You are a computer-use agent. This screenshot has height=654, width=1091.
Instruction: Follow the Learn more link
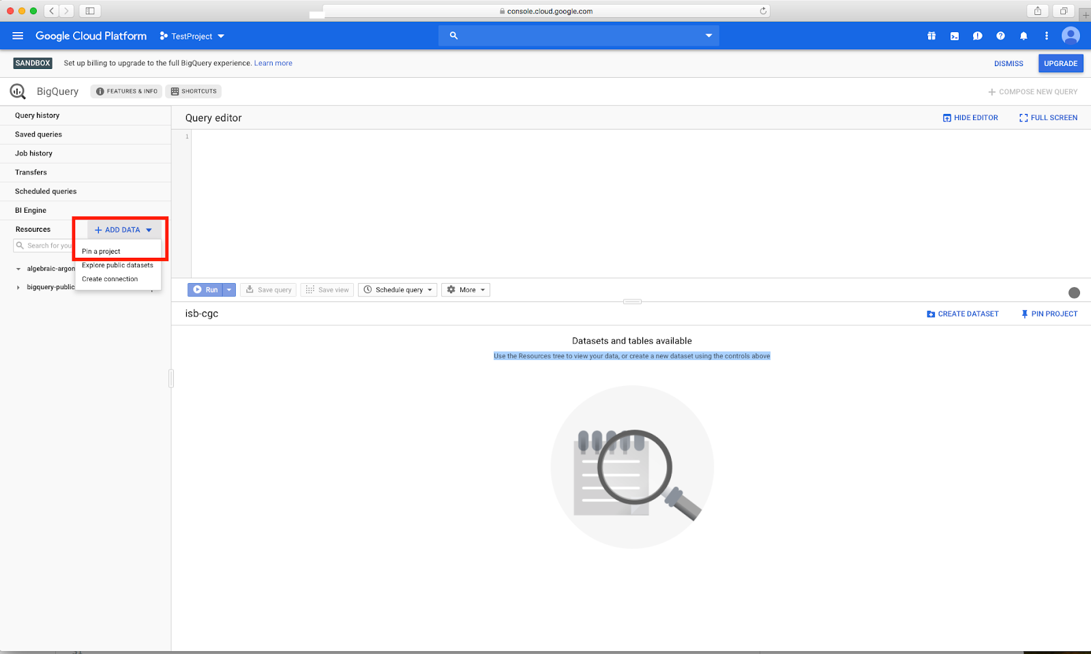pyautogui.click(x=273, y=63)
